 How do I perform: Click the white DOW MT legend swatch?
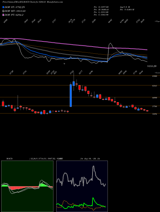[3, 11]
